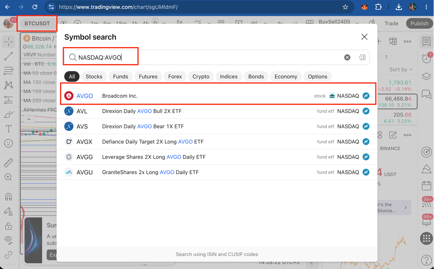Viewport: 434px width, 269px height.
Task: Open the browser extensions puzzle icon
Action: coord(378,7)
